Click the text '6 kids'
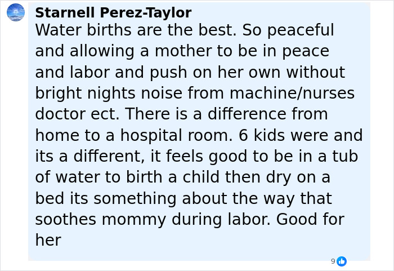The image size is (394, 271). pyautogui.click(x=262, y=135)
